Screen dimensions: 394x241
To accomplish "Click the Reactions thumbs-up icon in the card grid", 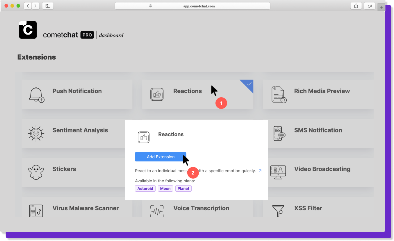I will [x=157, y=94].
